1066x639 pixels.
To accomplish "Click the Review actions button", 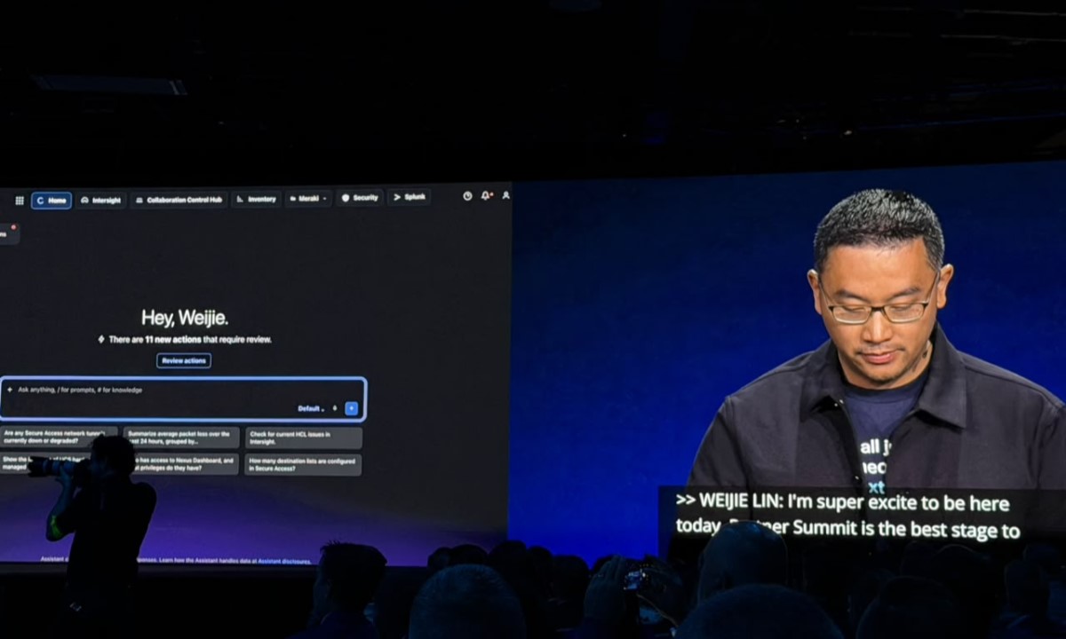I will [x=184, y=360].
